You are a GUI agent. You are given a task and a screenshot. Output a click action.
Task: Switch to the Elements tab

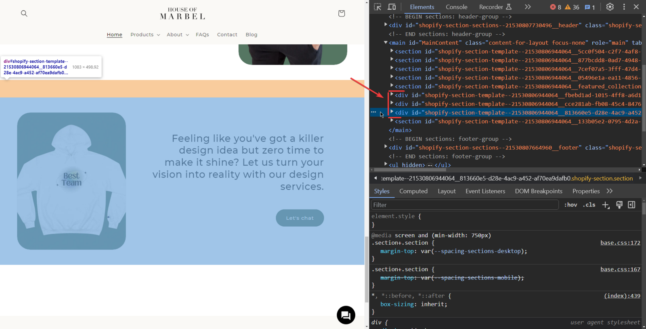(422, 7)
